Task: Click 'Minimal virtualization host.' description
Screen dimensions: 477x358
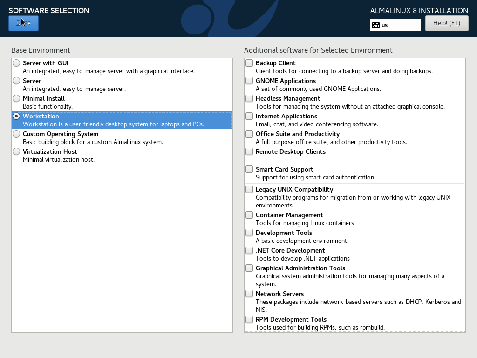Action: [x=59, y=159]
